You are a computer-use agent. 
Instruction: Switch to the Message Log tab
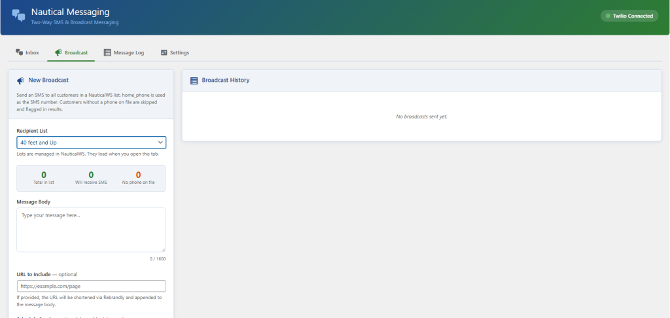pyautogui.click(x=124, y=52)
